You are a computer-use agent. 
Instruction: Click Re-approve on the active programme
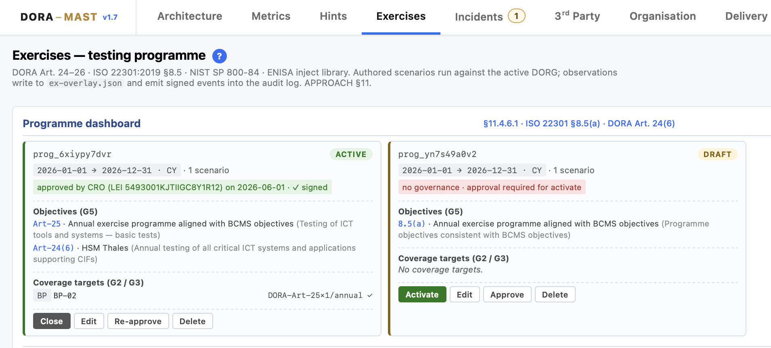pyautogui.click(x=138, y=321)
